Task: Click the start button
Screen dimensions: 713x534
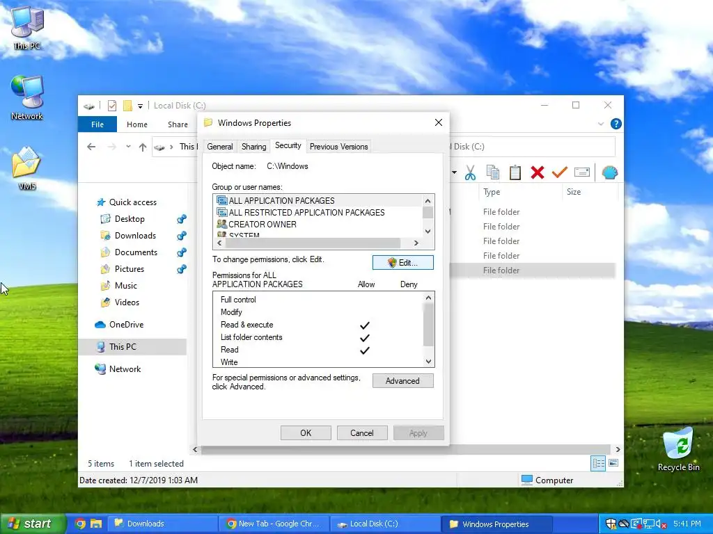Action: 33,524
